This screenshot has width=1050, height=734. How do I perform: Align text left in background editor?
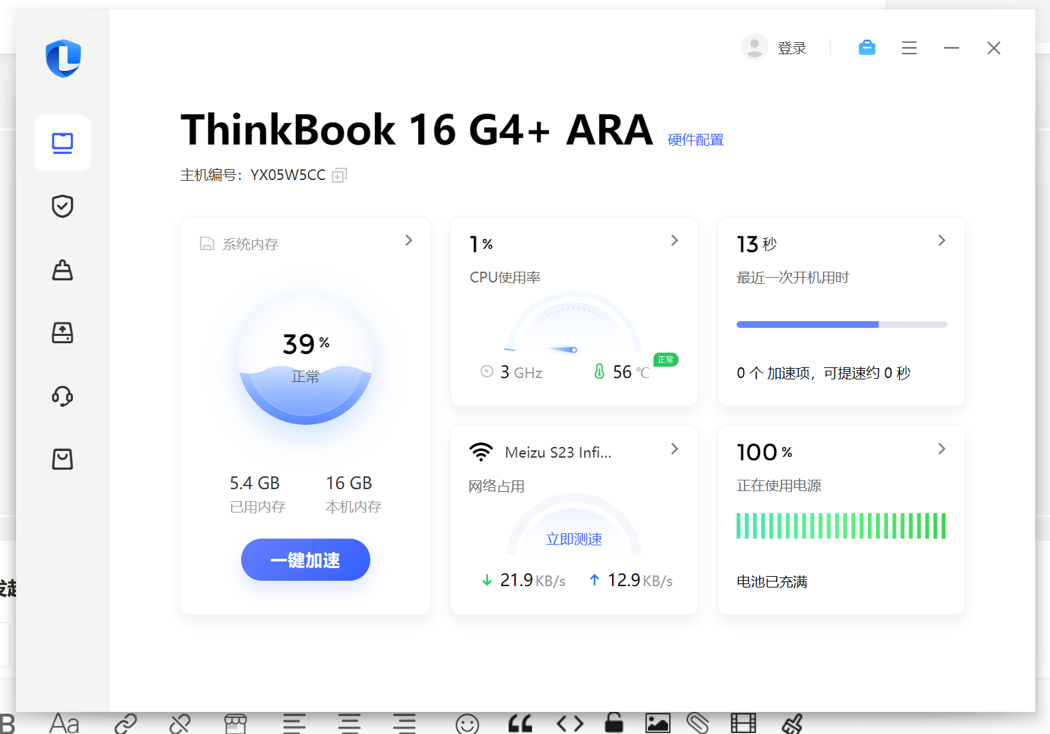point(294,723)
